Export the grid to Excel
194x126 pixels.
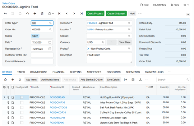click(133, 80)
